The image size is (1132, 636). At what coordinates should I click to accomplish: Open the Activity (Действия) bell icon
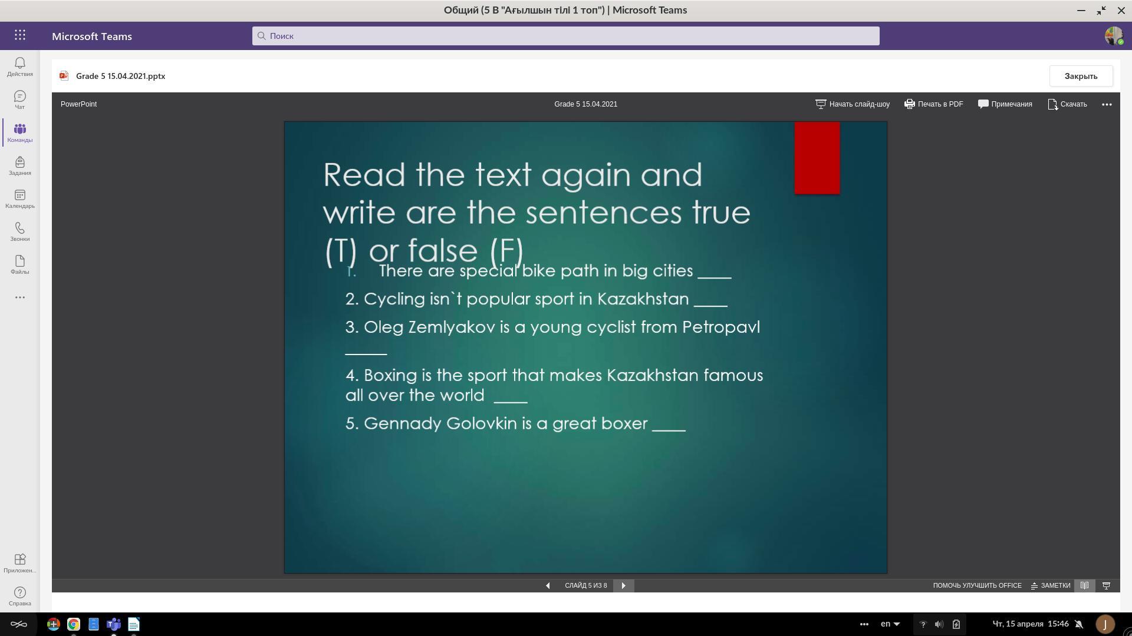click(19, 67)
